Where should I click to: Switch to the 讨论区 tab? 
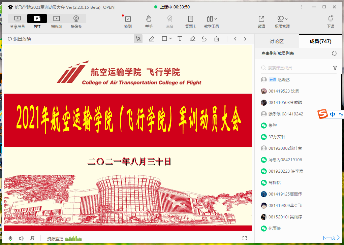coord(277,41)
